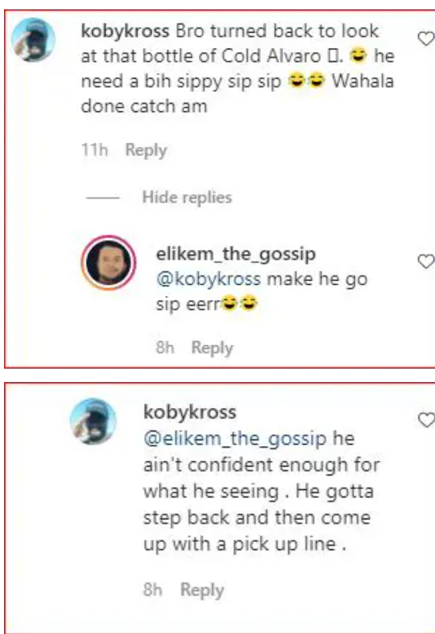The height and width of the screenshot is (634, 435).
Task: Open elikem_the_gossip's profile picture with story ring
Action: coord(109,263)
